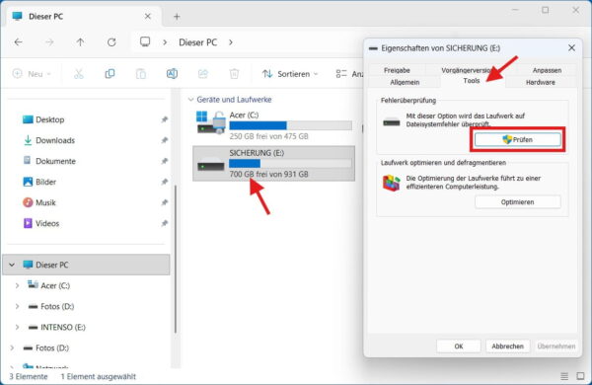
Task: Expand INTENSO (E:) in the tree
Action: [x=17, y=327]
